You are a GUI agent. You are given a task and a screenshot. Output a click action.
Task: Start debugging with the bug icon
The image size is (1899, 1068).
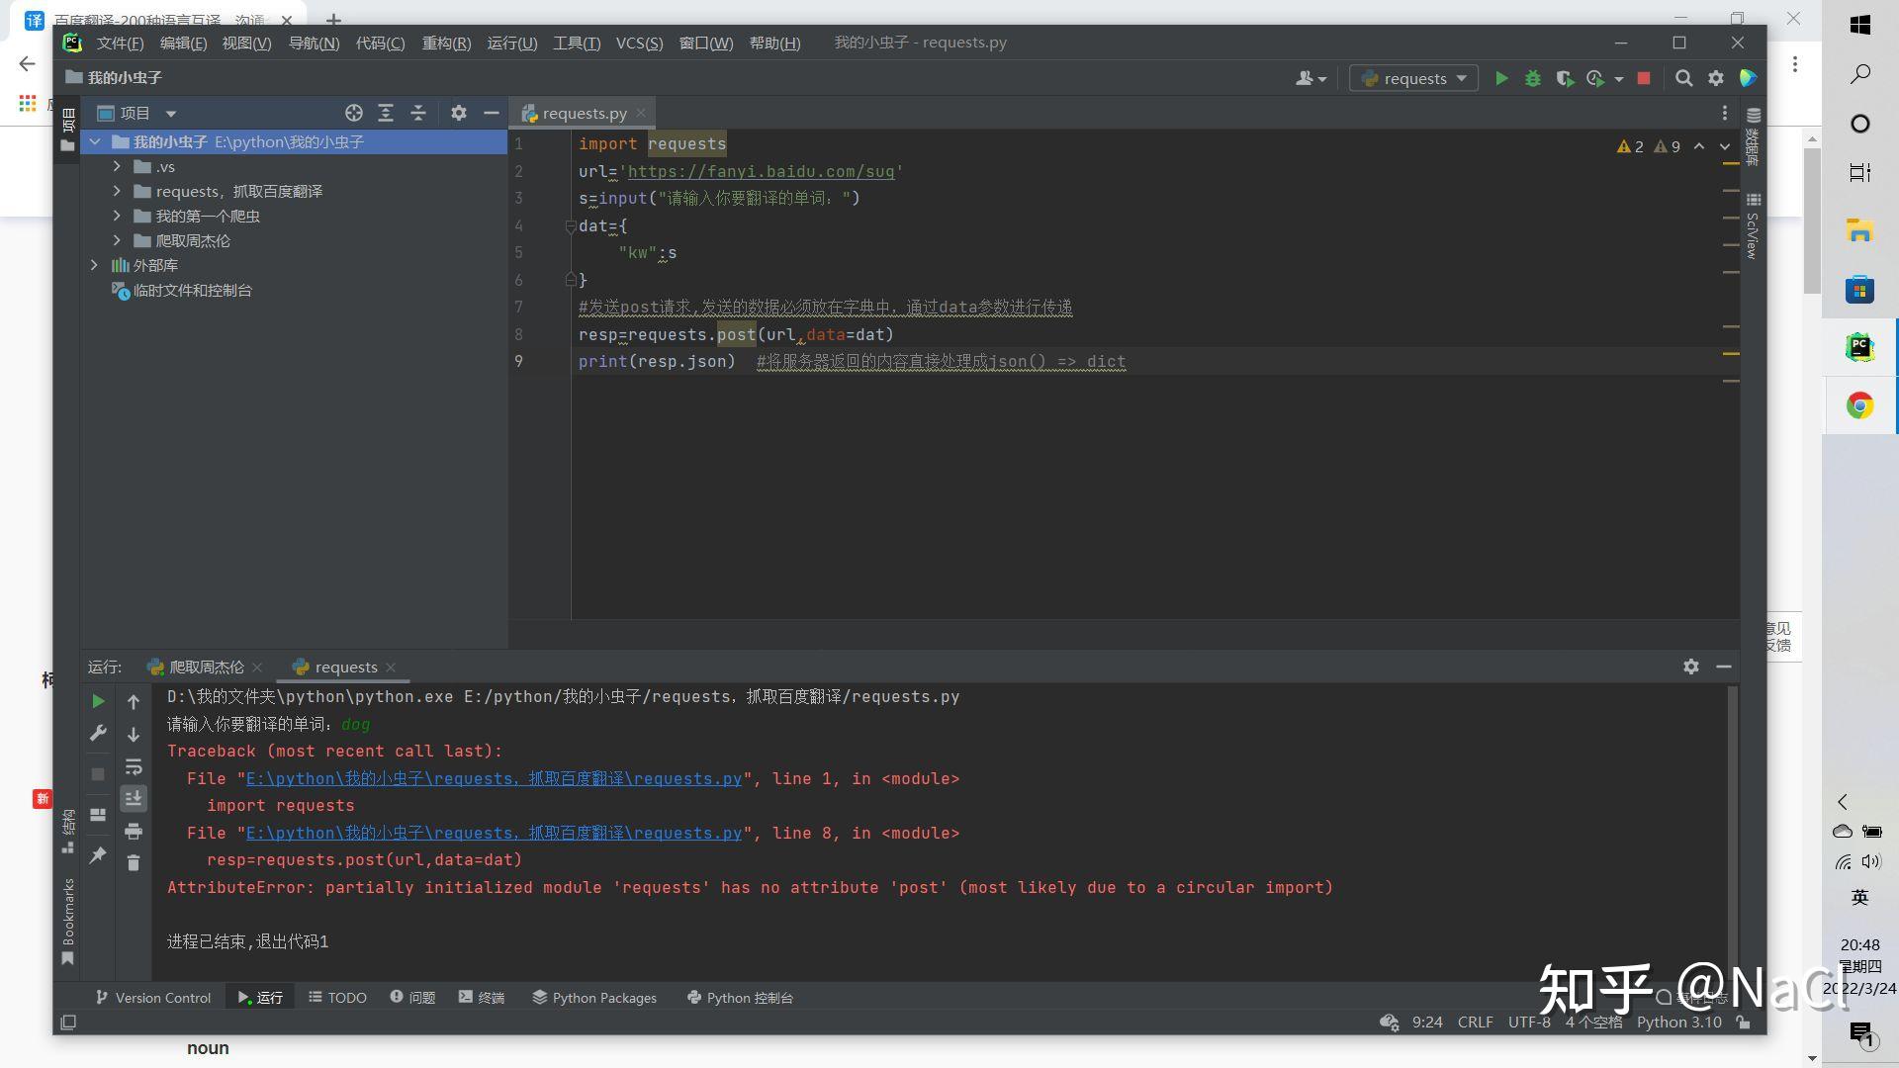point(1532,78)
